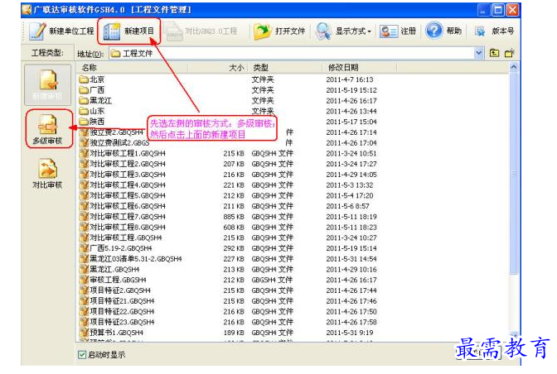557x374 pixels.
Task: Select the 山东 folder icon
Action: point(84,111)
